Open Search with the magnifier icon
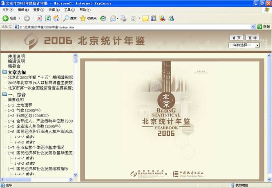The image size is (272, 188). pyautogui.click(x=66, y=18)
